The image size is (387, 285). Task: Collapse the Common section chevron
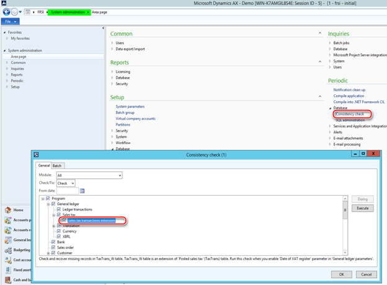pyautogui.click(x=320, y=33)
